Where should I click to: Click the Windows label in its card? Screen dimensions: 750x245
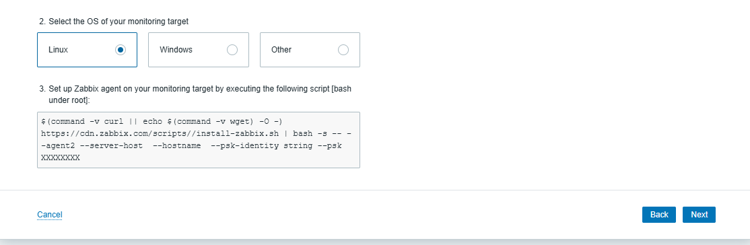click(x=176, y=50)
